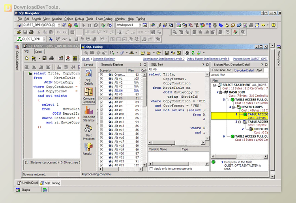This screenshot has height=203, width=296.
Task: Open the Workspace1 dropdown
Action: (x=140, y=25)
